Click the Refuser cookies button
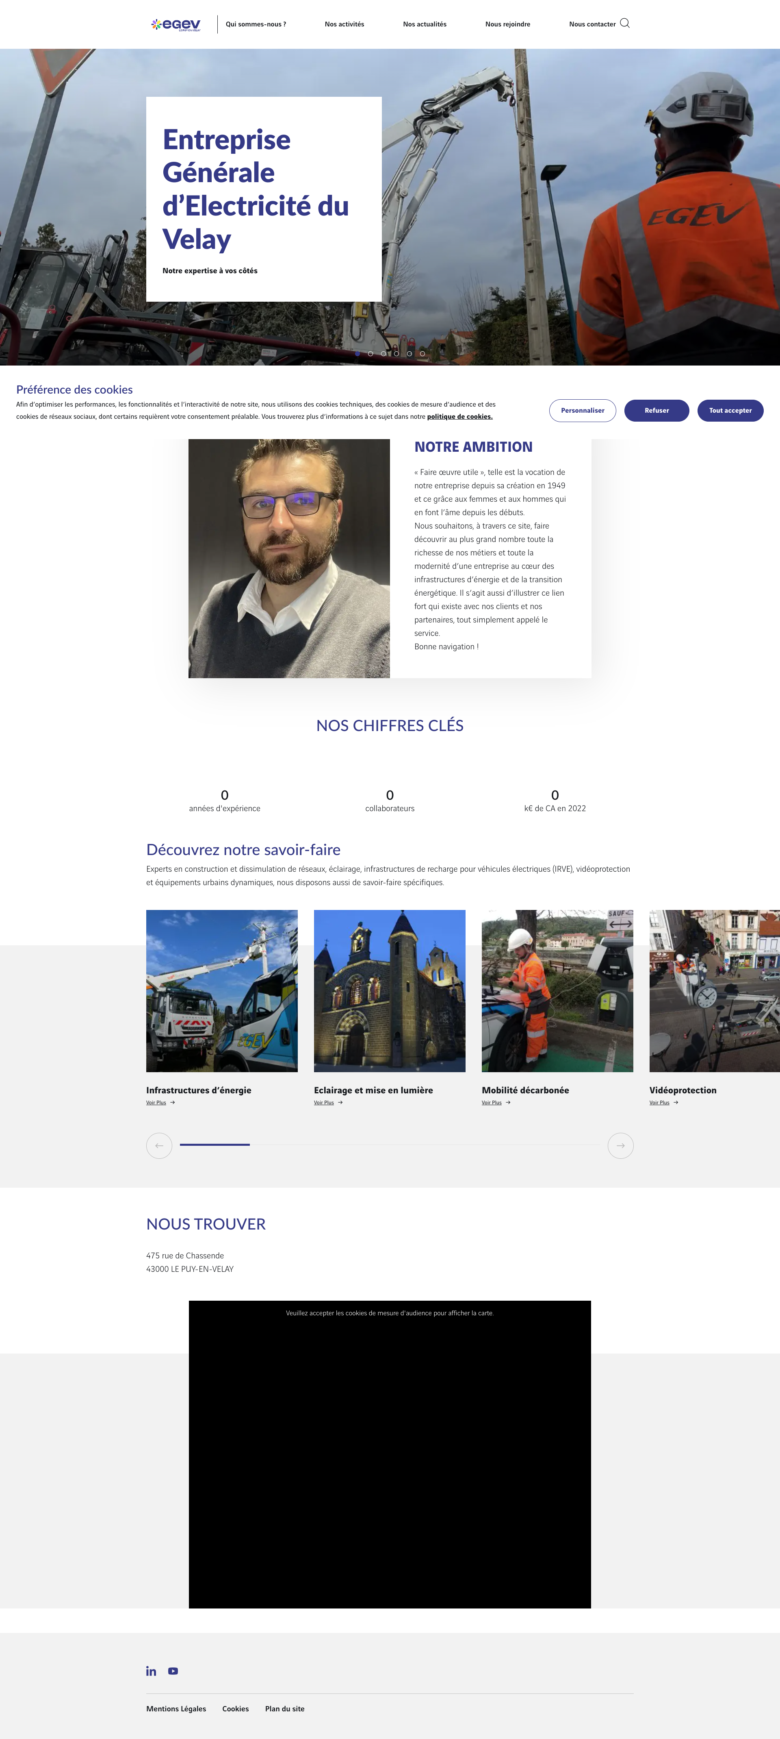780x1739 pixels. [x=656, y=410]
